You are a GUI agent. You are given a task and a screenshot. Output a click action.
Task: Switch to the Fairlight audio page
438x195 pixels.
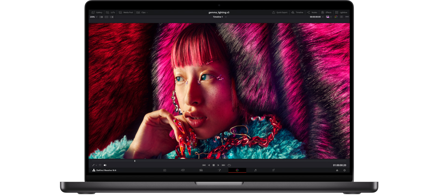click(x=255, y=170)
